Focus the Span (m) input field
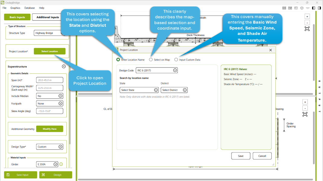Screen dimensions: 323x181 pos(50,80)
